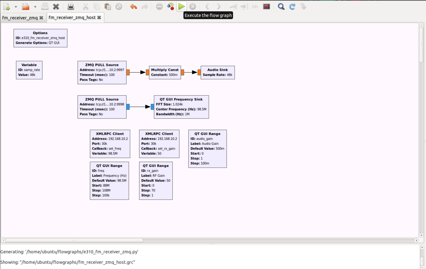Execute the flow graph
The height and width of the screenshot is (269, 426).
coord(181,6)
